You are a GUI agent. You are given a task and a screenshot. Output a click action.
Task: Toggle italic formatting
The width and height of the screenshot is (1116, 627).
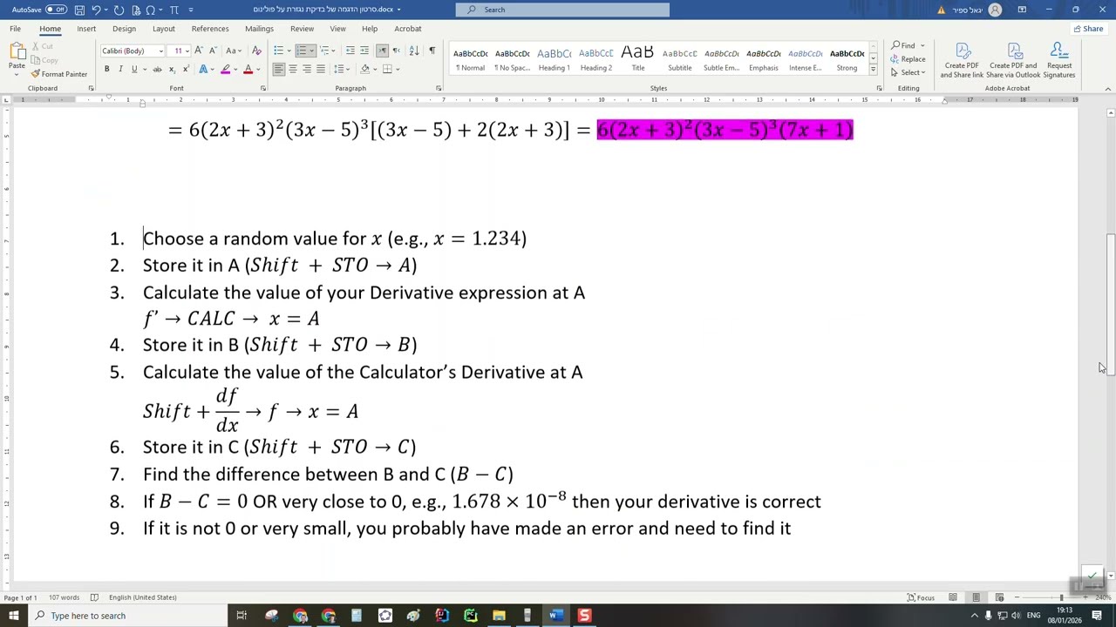coord(121,69)
